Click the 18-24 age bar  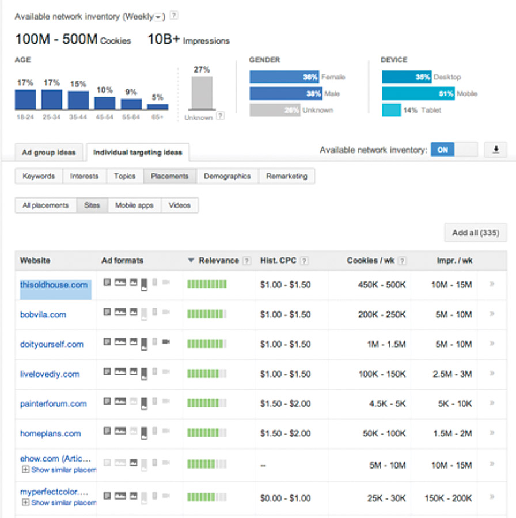pos(25,100)
